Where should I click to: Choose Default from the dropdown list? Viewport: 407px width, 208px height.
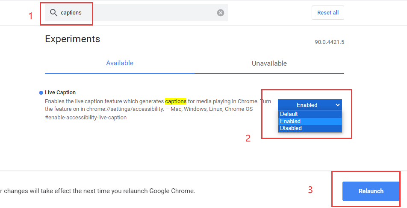tap(310, 114)
